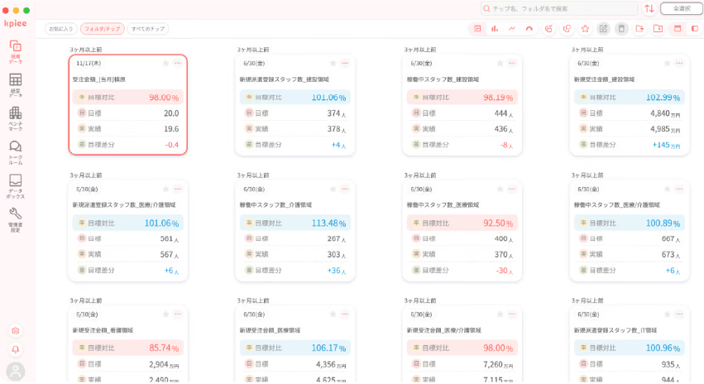The image size is (704, 384).
Task: Click the 113.48% 目標対比 row
Action: (x=295, y=223)
